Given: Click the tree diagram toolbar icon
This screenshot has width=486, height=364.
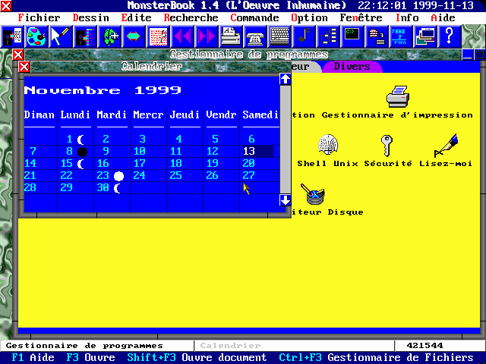Looking at the screenshot, I should coord(327,36).
